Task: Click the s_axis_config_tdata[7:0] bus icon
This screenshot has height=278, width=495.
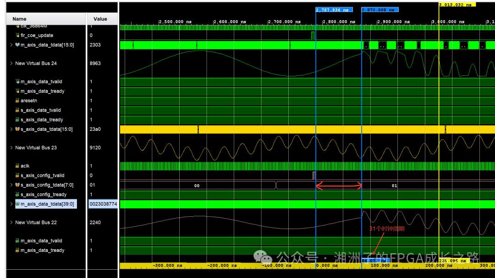Action: click(x=17, y=185)
